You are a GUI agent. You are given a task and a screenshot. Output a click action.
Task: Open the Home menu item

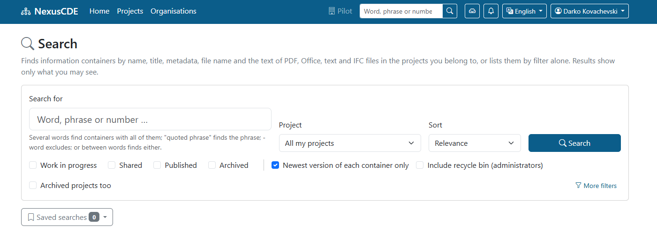99,11
